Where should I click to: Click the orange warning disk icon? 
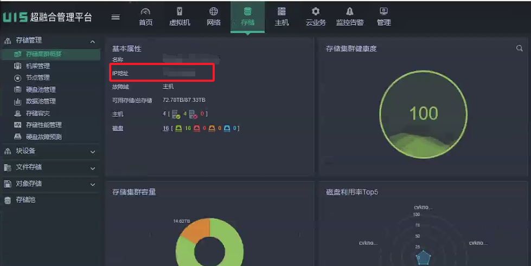pyautogui.click(x=212, y=128)
